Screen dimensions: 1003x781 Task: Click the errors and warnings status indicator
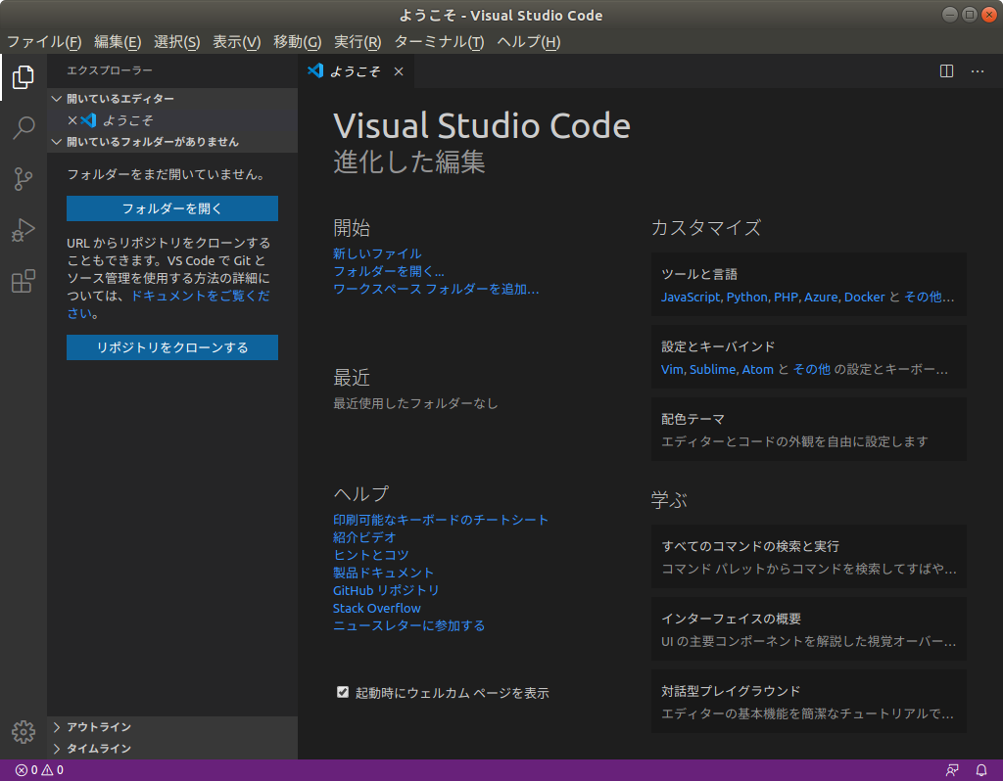click(39, 770)
